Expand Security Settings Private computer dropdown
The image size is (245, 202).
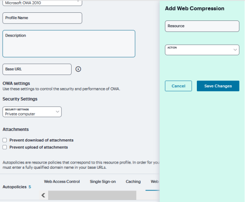click(32, 112)
